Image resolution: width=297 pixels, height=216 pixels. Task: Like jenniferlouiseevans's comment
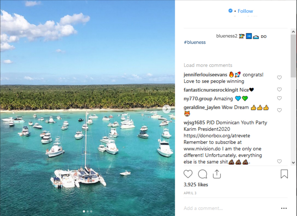(x=279, y=78)
